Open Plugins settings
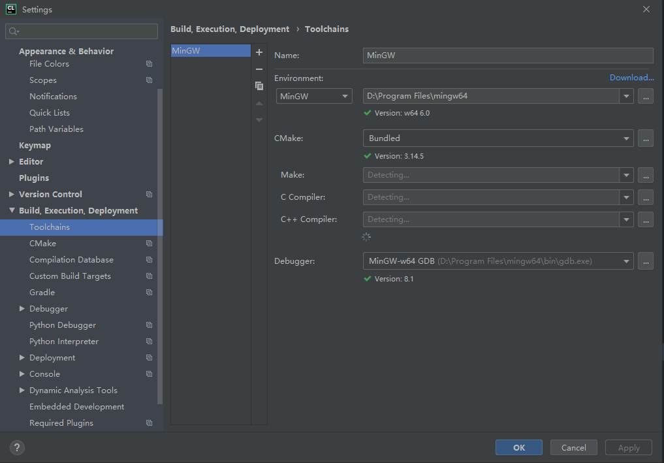Image resolution: width=664 pixels, height=463 pixels. [x=34, y=178]
